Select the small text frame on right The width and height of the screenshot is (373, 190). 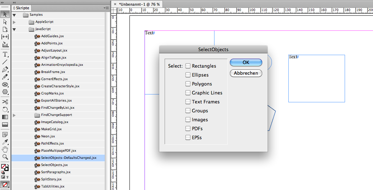(x=317, y=78)
